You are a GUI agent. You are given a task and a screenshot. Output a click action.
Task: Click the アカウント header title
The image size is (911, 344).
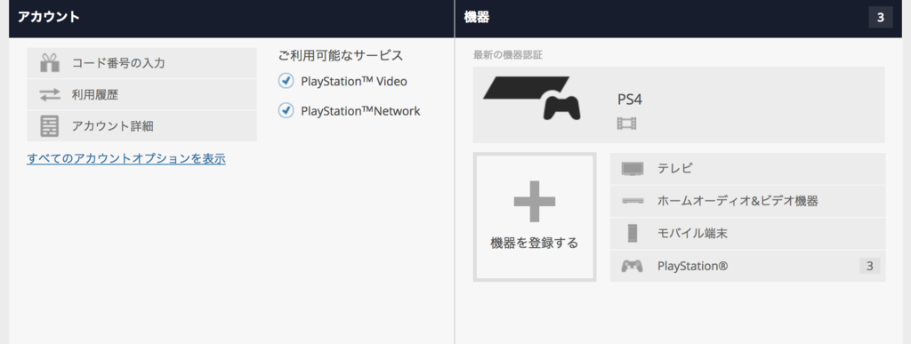48,18
